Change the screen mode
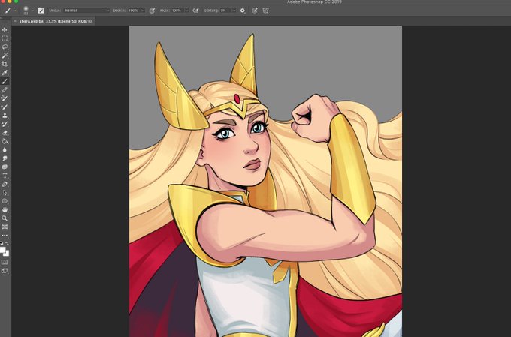Viewport: 511px width, 337px height. (x=5, y=271)
